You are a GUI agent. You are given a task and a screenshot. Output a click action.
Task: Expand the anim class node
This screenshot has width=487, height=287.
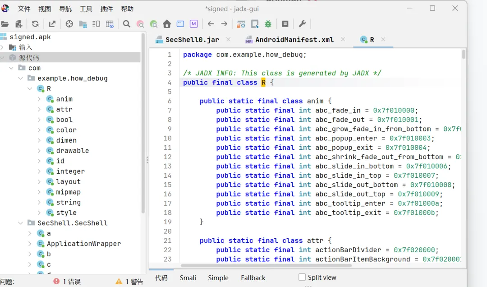pos(39,99)
